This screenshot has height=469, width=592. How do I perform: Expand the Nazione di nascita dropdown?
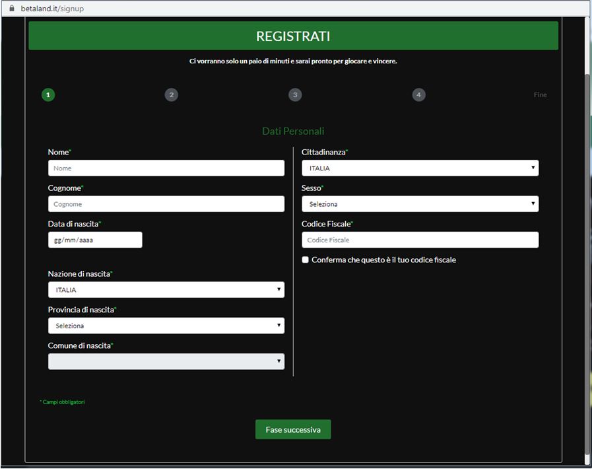166,290
